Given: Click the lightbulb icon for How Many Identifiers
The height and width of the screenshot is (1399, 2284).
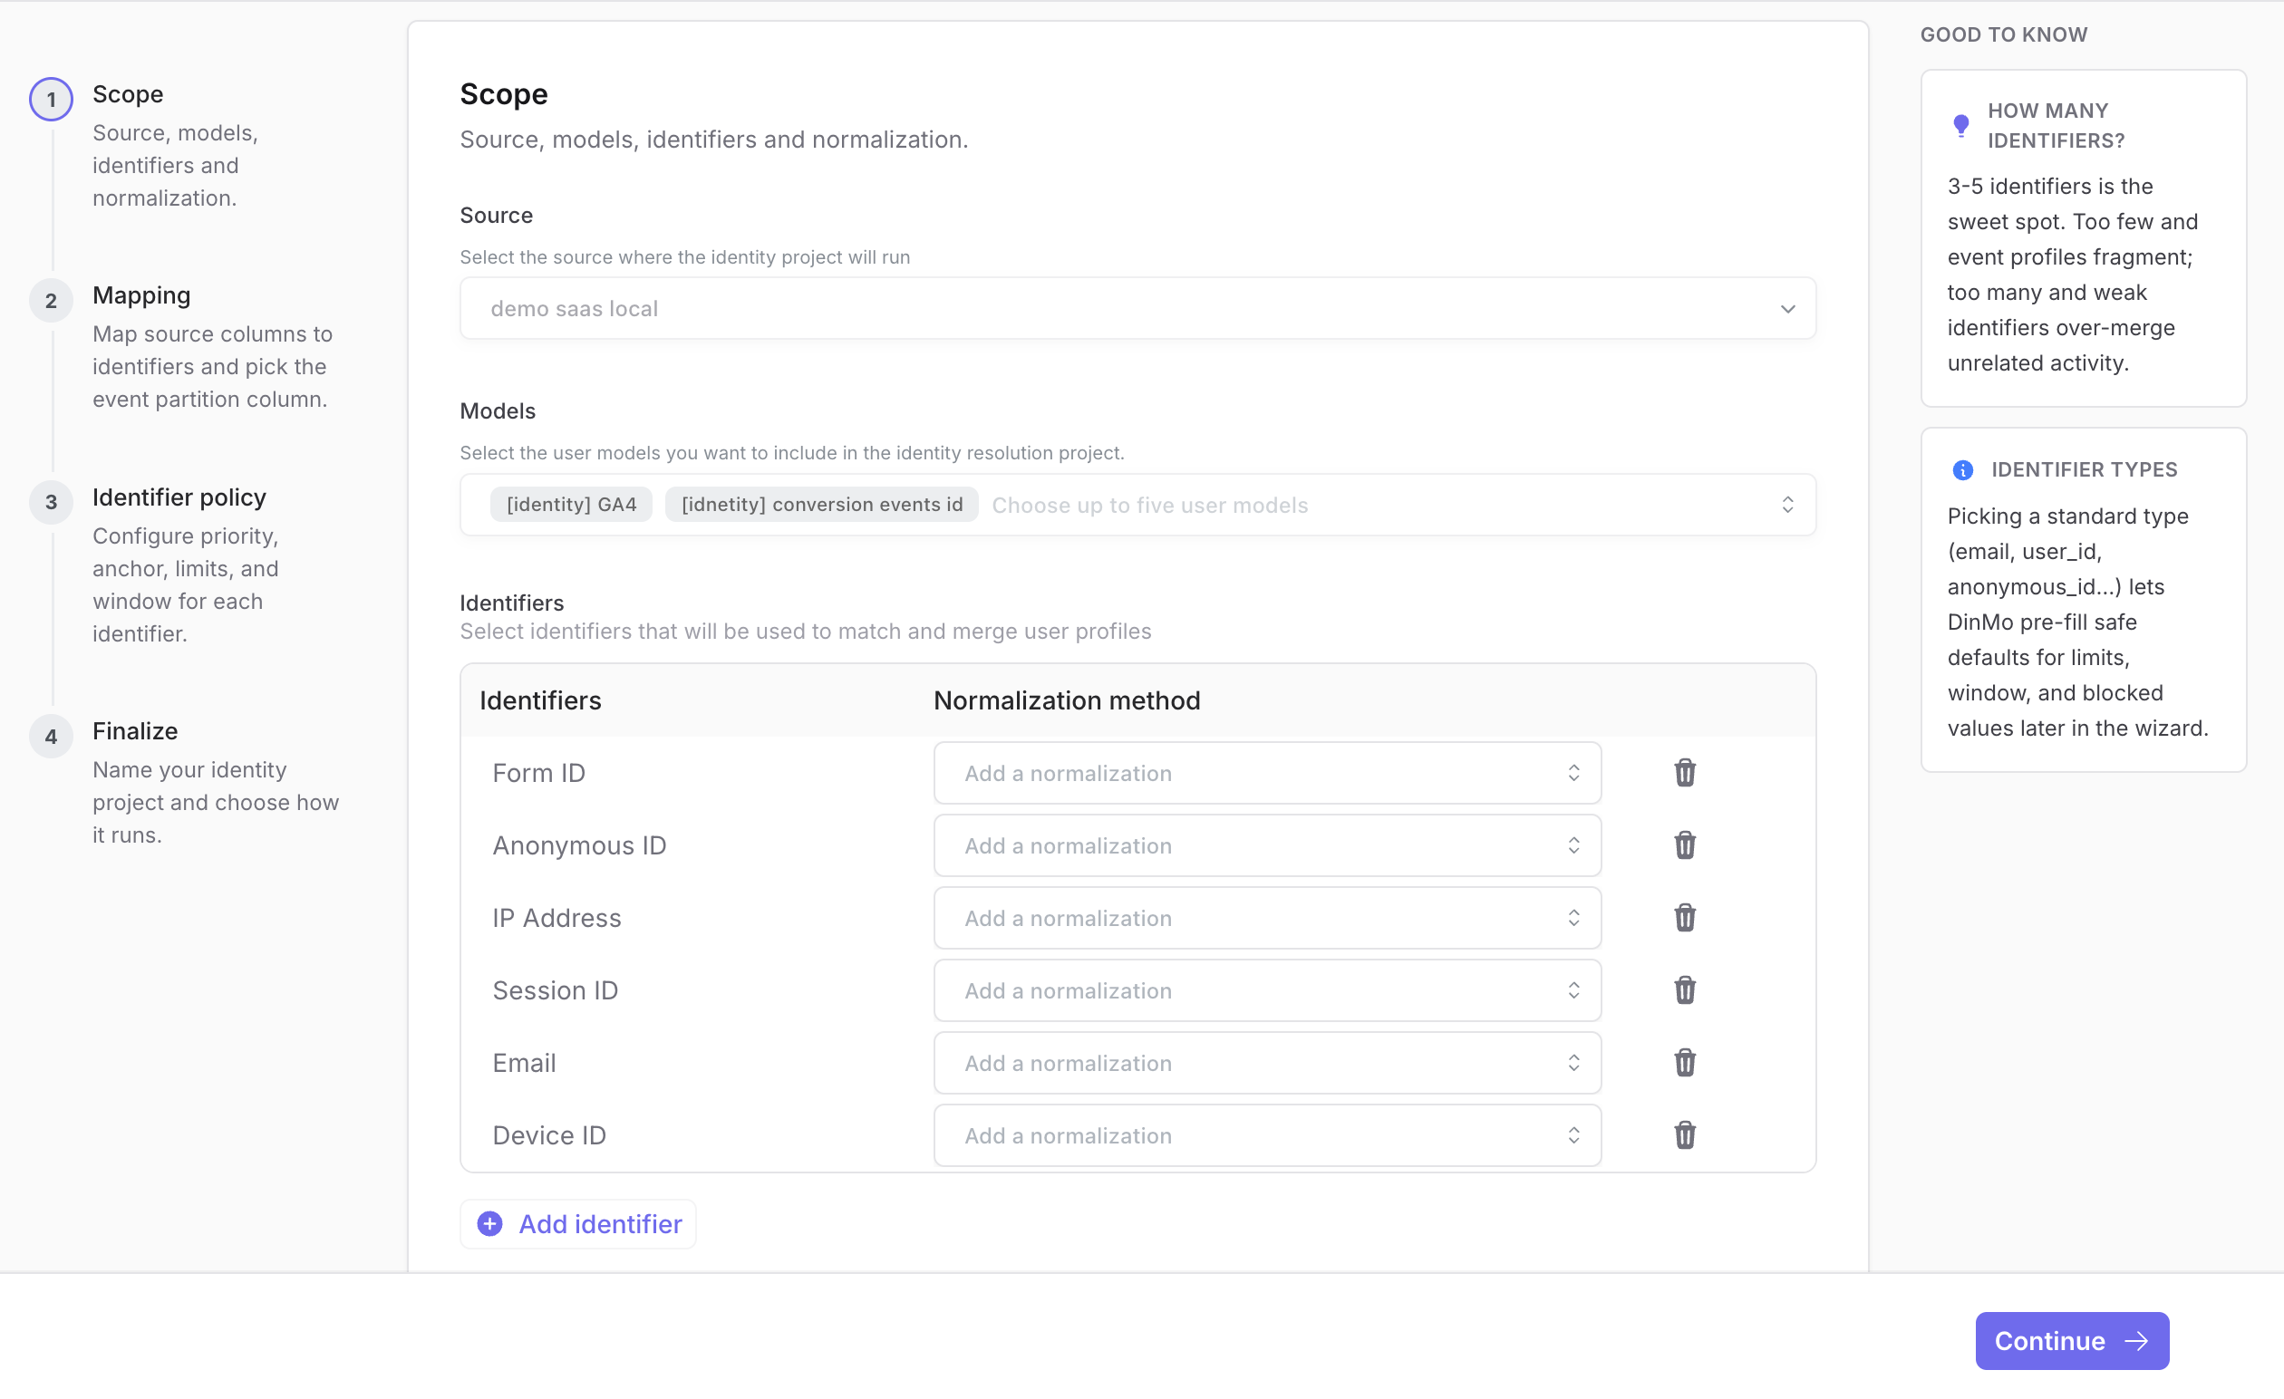Looking at the screenshot, I should tap(1960, 125).
